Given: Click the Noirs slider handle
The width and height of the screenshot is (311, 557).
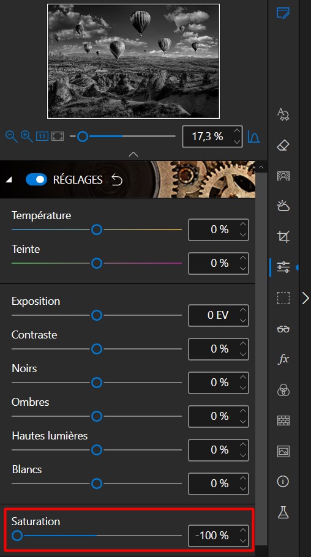Looking at the screenshot, I should click(x=97, y=383).
